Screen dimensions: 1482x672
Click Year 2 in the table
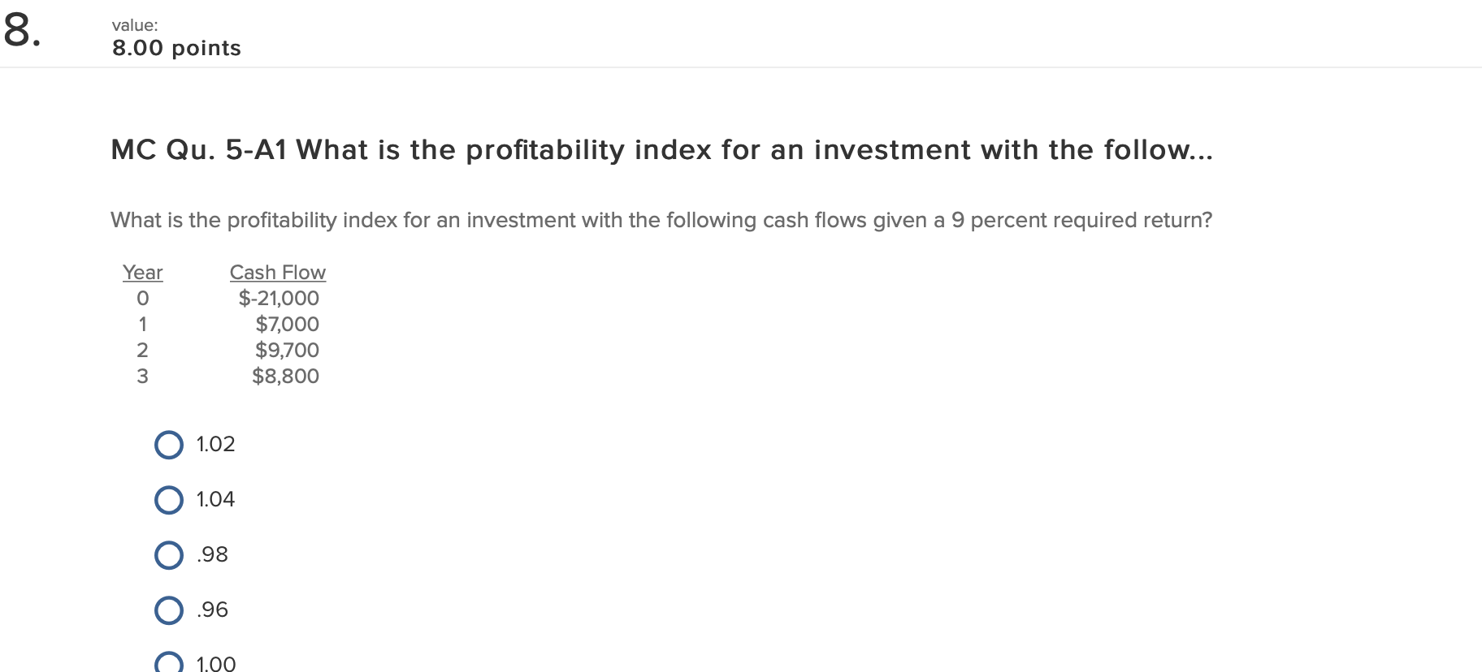[143, 350]
